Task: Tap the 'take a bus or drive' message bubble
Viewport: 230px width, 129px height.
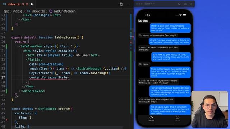Action: 170,110
